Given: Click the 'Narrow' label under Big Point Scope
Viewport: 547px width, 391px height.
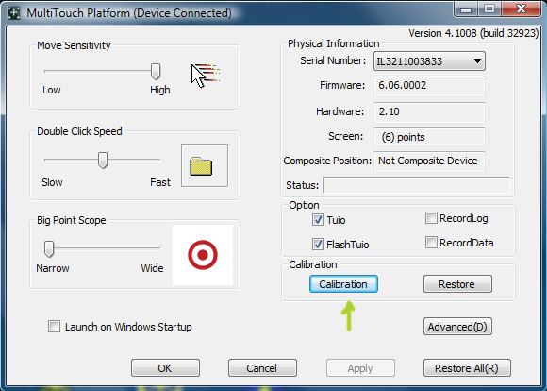Looking at the screenshot, I should [53, 268].
